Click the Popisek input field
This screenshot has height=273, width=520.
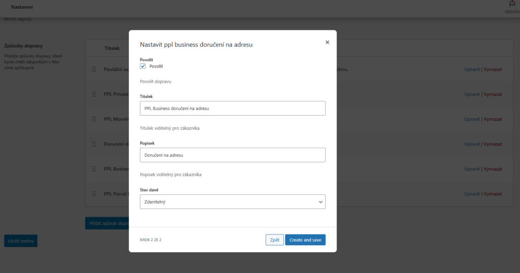tap(233, 155)
